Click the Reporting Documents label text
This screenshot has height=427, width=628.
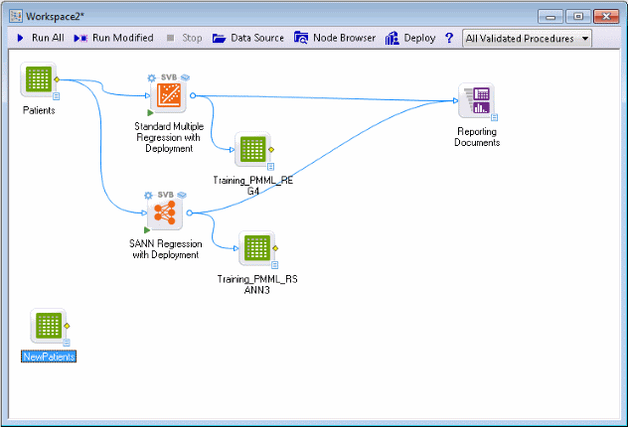(x=477, y=137)
